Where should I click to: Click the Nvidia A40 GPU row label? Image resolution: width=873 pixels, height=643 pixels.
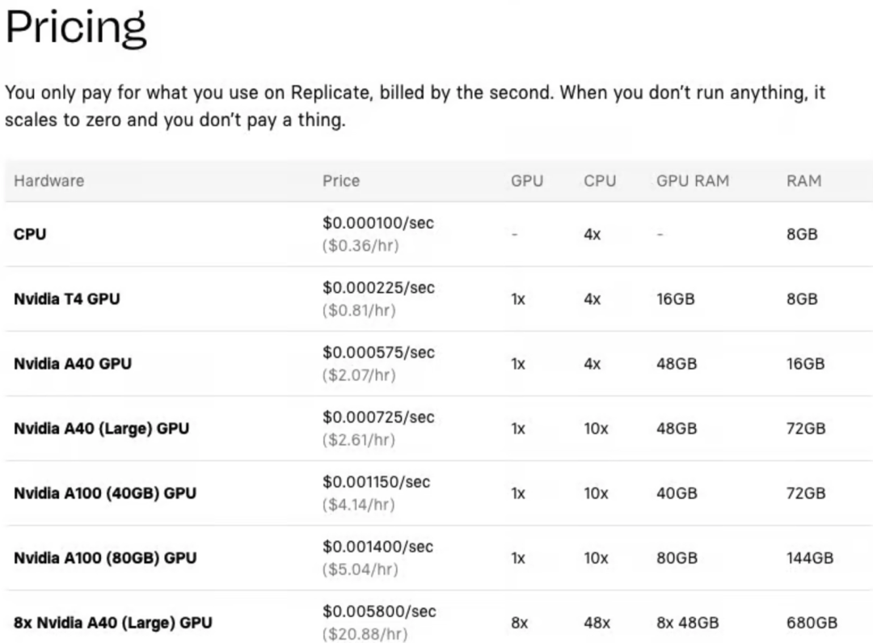[x=72, y=364]
